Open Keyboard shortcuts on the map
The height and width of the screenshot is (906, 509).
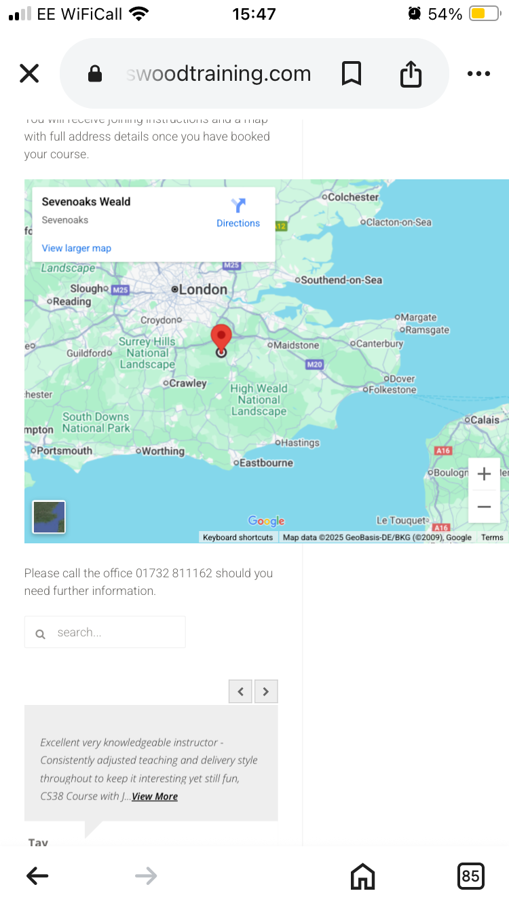(238, 537)
